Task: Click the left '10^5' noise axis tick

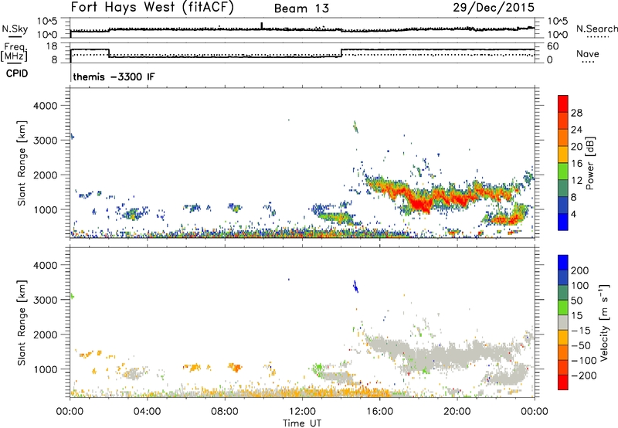Action: (x=48, y=21)
